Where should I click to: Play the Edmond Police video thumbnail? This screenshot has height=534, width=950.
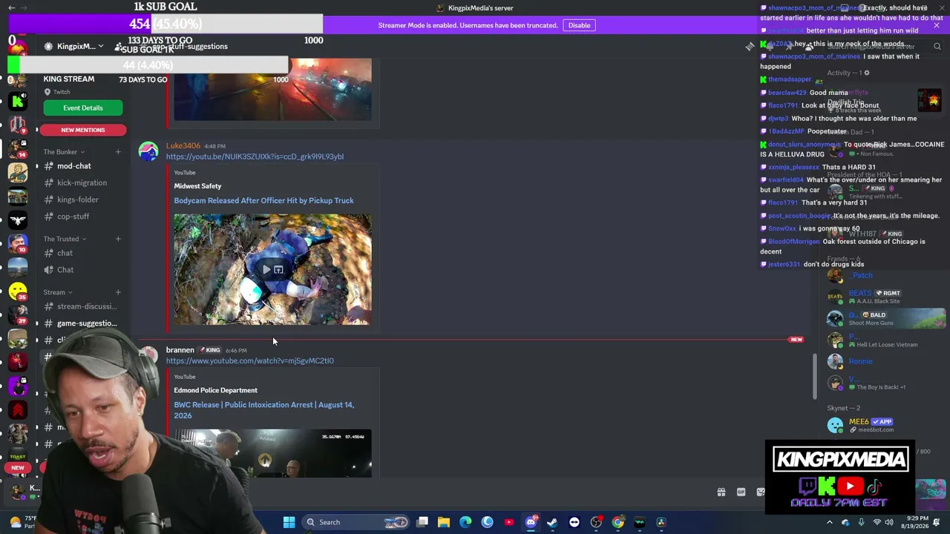pos(273,453)
